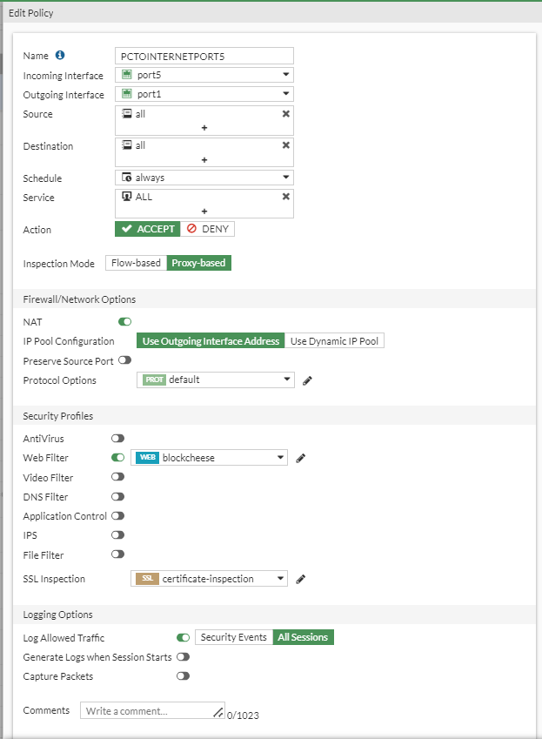Enable the AntiVirus profile toggle
This screenshot has width=542, height=739.
[x=117, y=439]
